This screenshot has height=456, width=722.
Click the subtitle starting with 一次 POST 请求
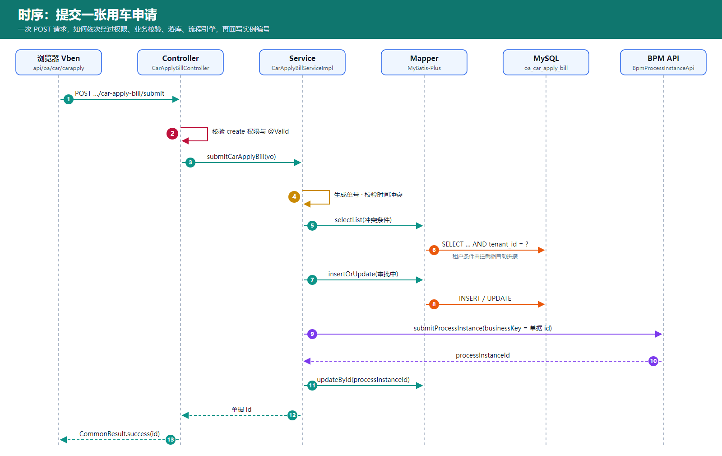[144, 29]
